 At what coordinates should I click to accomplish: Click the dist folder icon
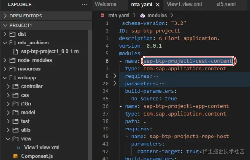click(x=12, y=34)
